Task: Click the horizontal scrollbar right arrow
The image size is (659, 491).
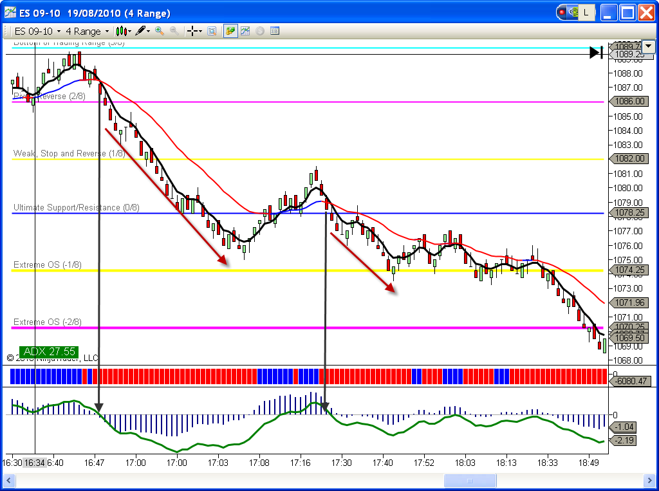Action: pos(649,481)
